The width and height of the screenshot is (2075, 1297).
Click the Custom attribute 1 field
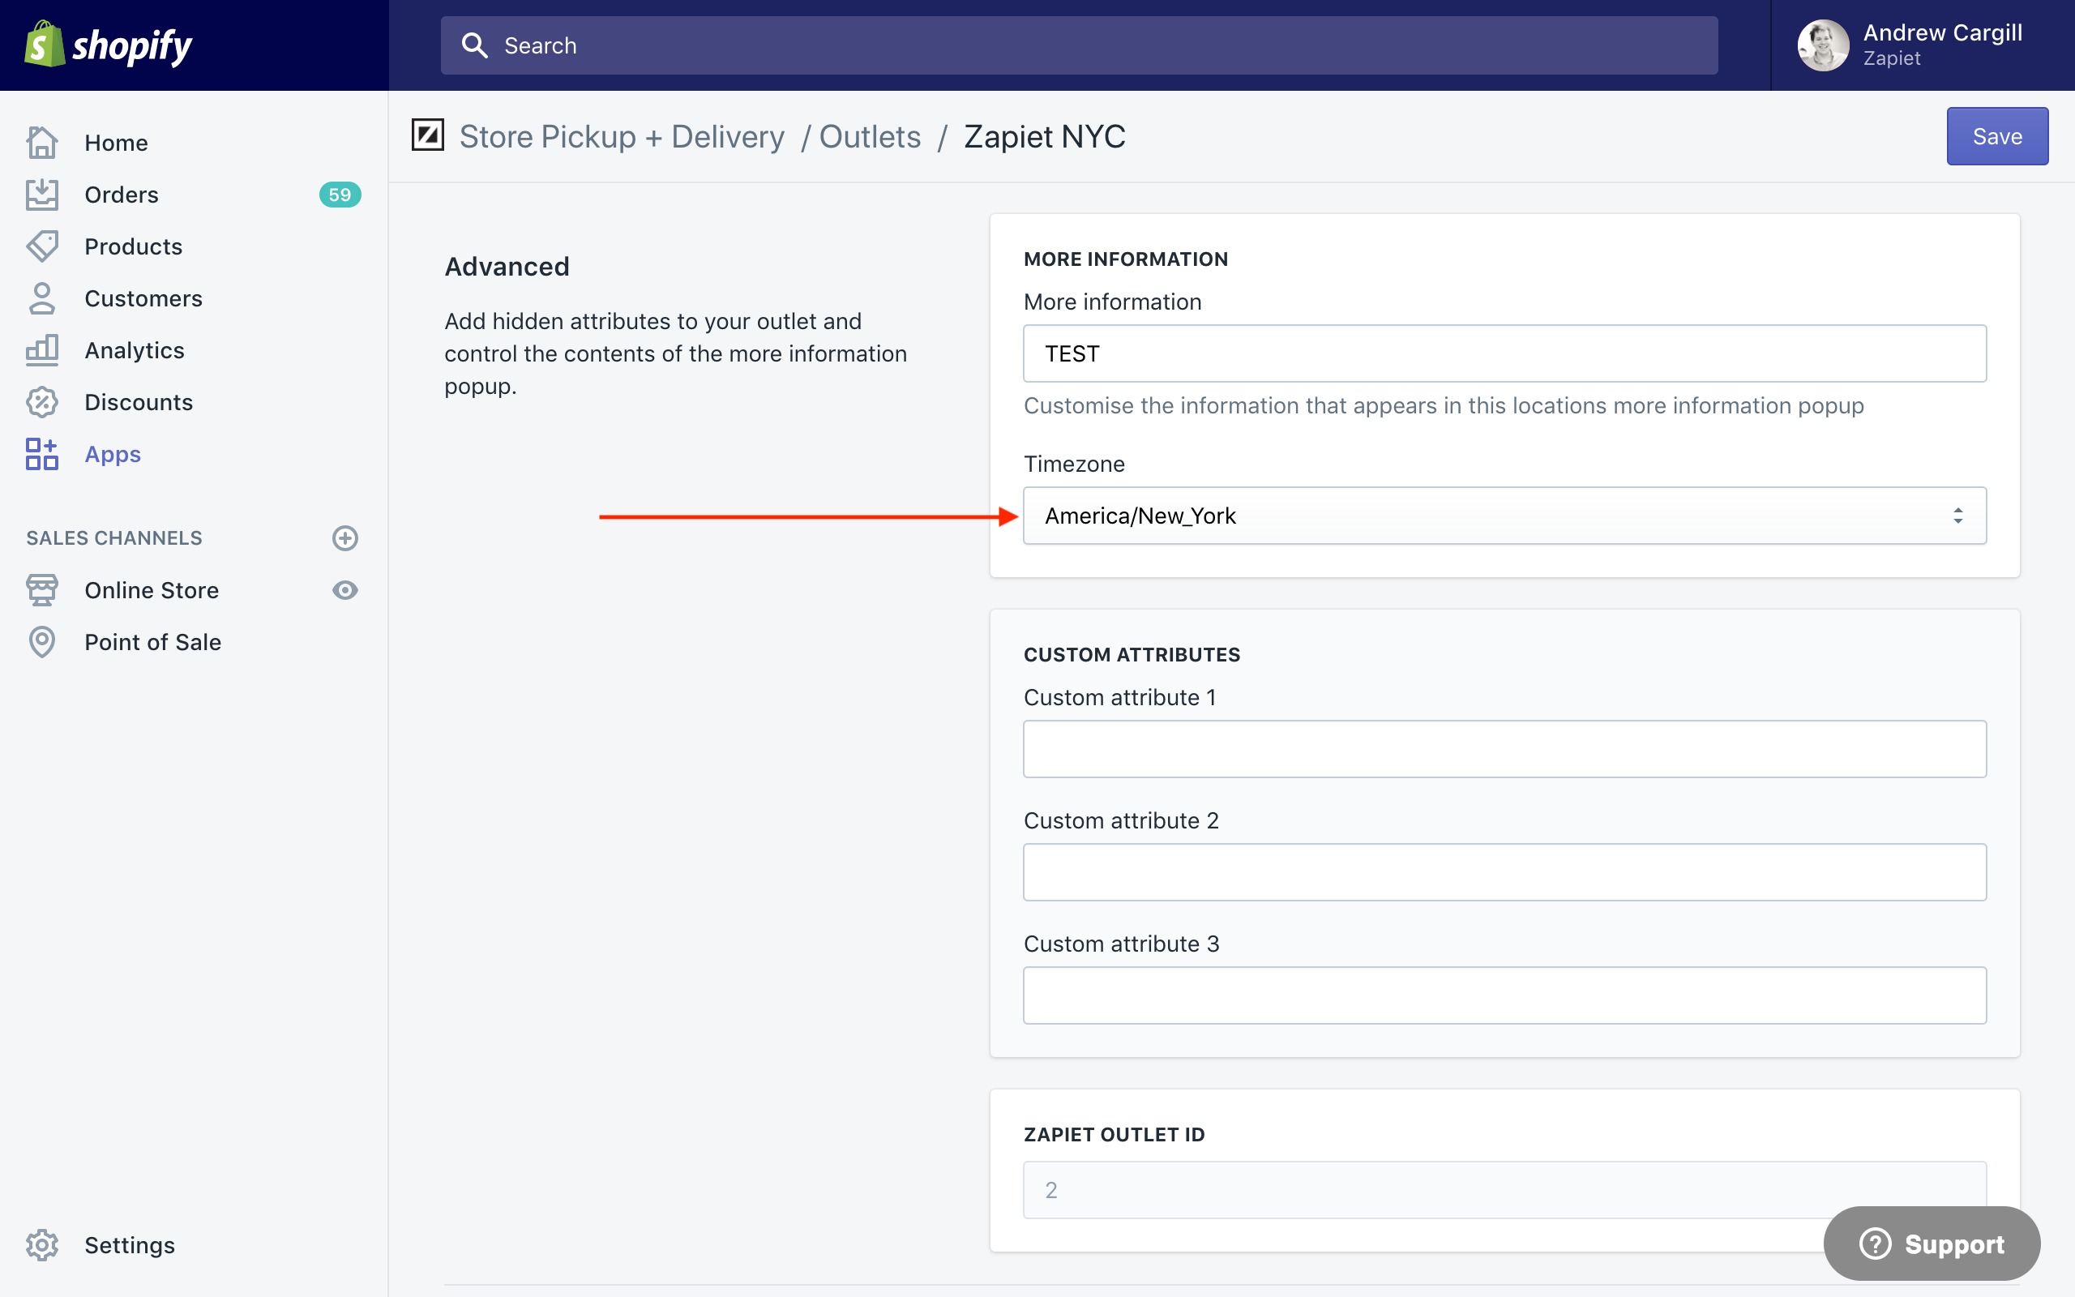click(1504, 749)
